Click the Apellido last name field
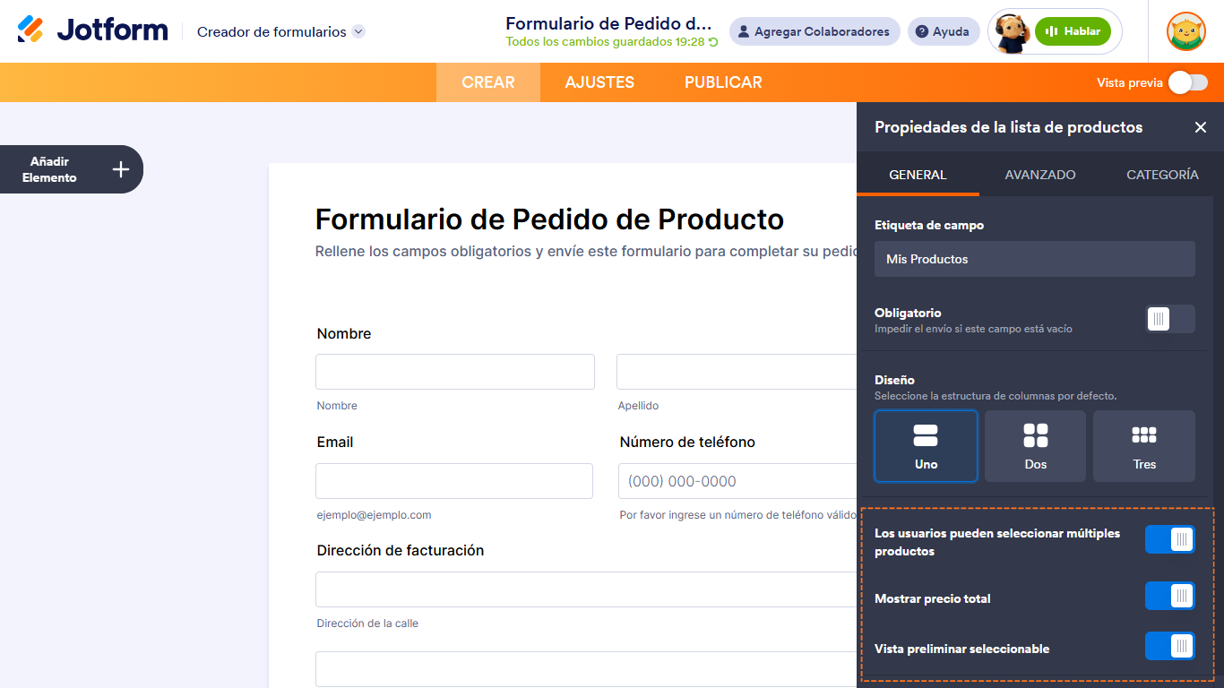 737,372
